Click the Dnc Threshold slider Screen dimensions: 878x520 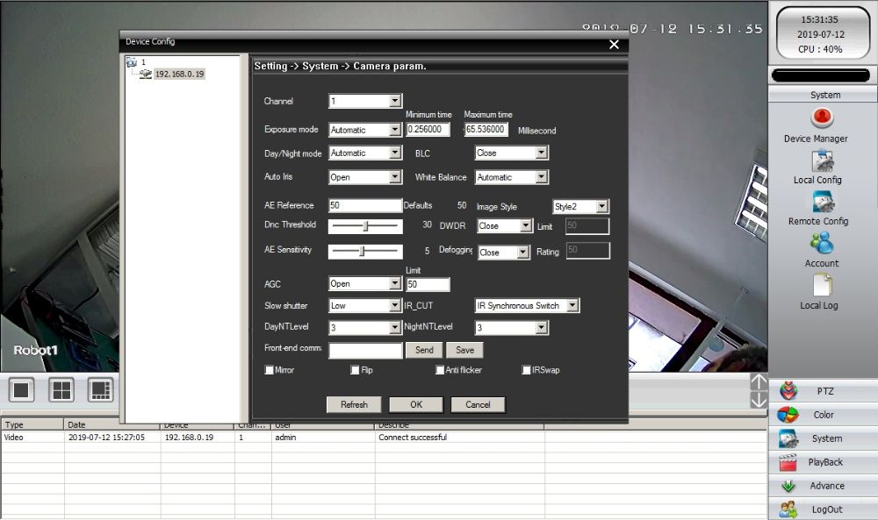(365, 226)
